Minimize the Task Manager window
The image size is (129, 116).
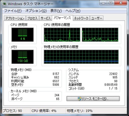pyautogui.click(x=103, y=3)
